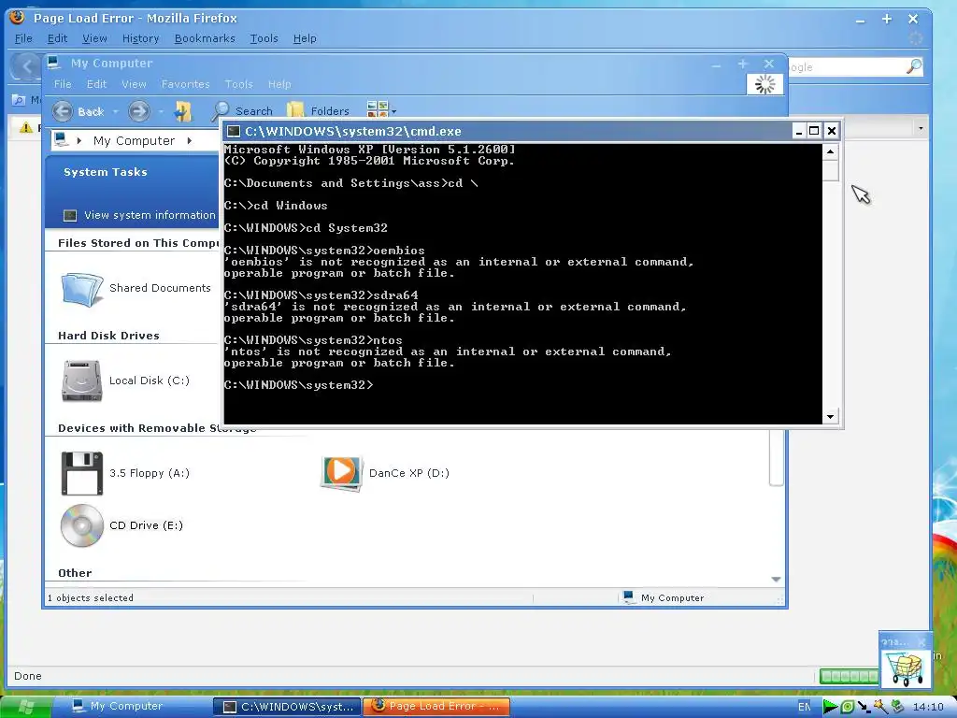Open View menu in My Computer window
This screenshot has width=957, height=718.
click(x=134, y=84)
